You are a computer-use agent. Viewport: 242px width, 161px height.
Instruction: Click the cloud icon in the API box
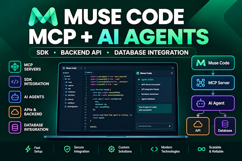(198, 124)
